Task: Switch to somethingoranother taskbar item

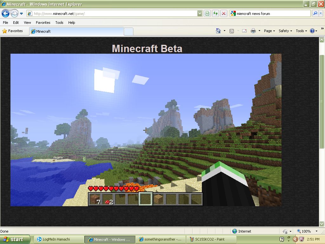Action: tap(161, 240)
